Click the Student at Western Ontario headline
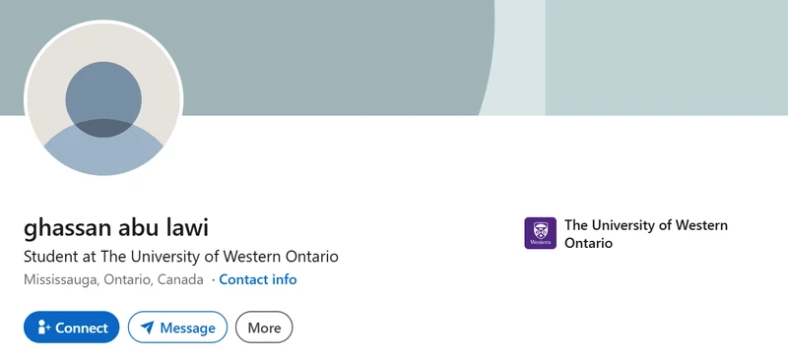 (x=181, y=257)
